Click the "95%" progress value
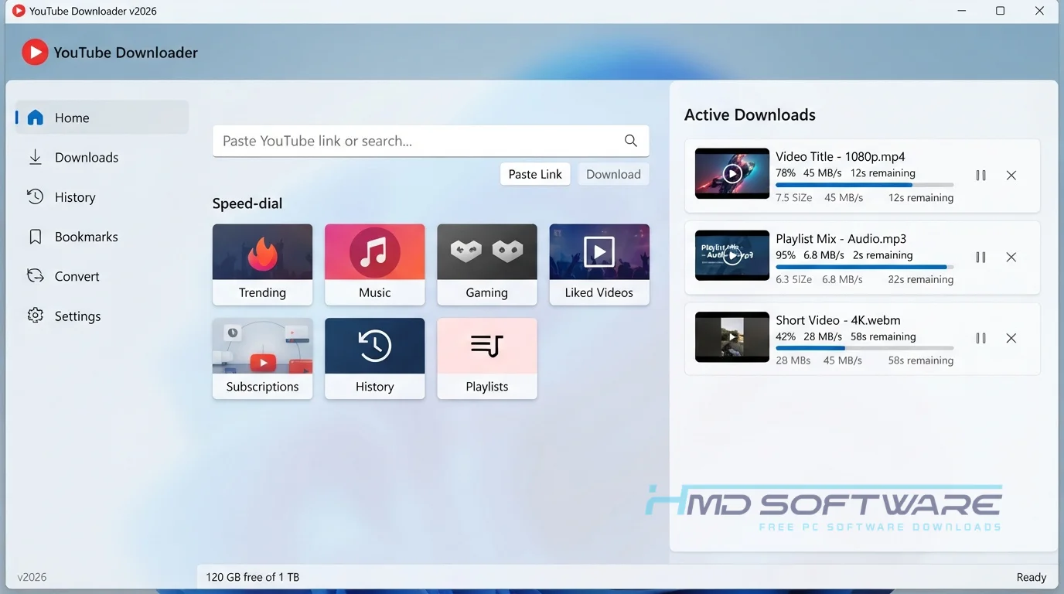Screen dimensions: 1064x594 (x=786, y=255)
